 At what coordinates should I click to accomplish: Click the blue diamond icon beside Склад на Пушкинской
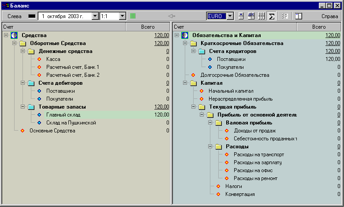(39, 123)
